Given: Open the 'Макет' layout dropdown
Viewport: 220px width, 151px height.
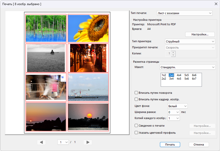Looking at the screenshot, I should [x=187, y=67].
